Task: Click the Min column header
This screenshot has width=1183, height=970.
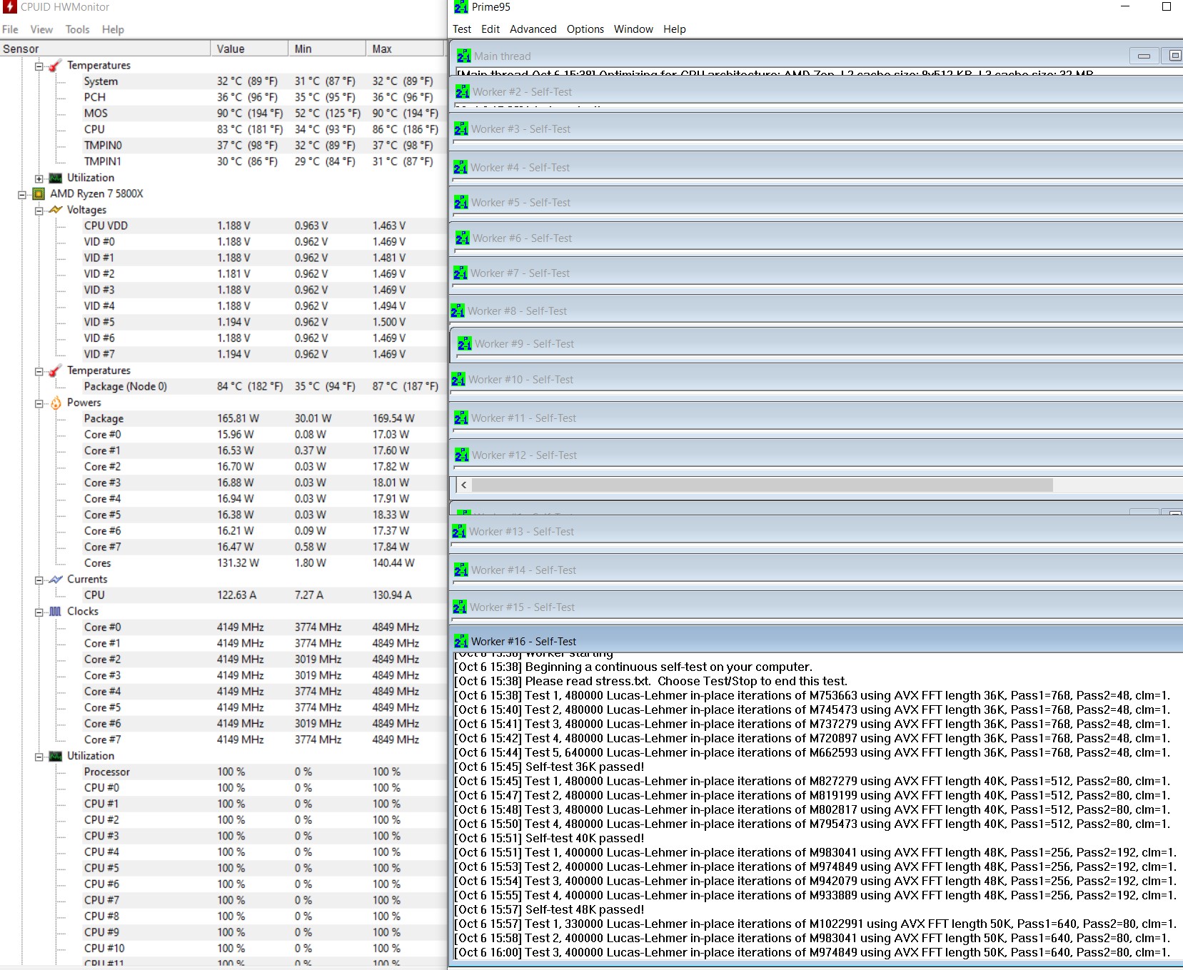Action: (x=327, y=49)
